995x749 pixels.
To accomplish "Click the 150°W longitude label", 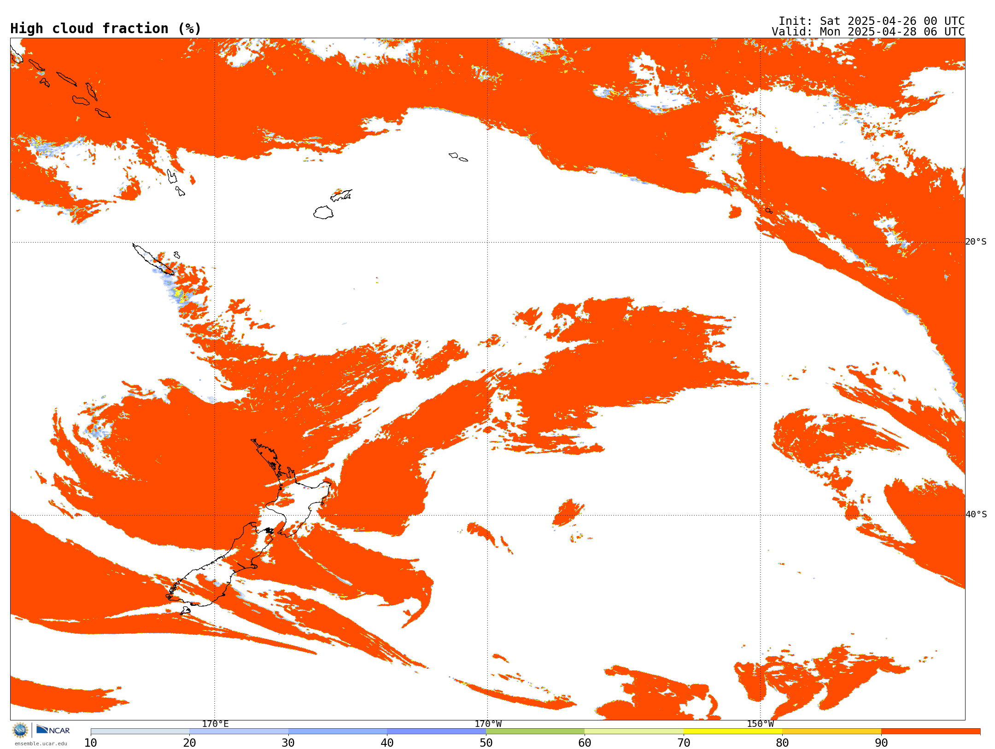I will pos(761,724).
